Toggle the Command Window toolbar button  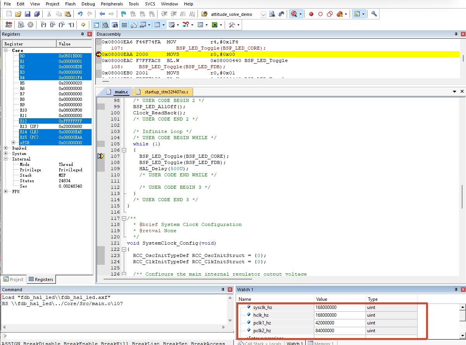(x=96, y=25)
